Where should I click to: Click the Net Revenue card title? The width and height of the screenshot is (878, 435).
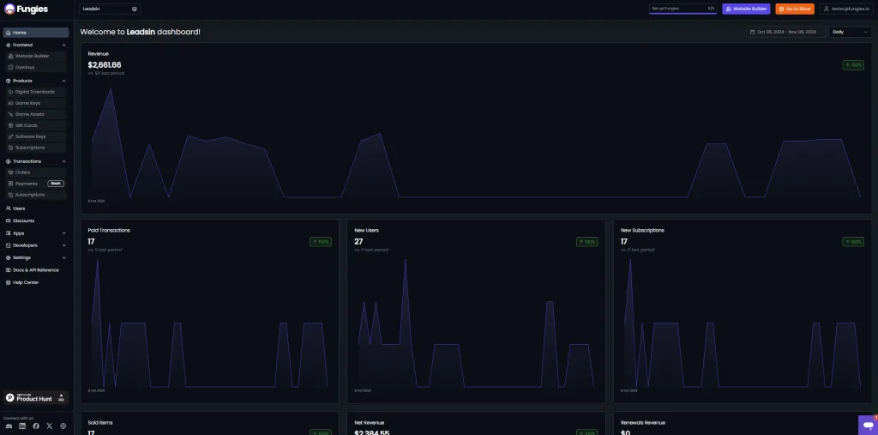[369, 423]
